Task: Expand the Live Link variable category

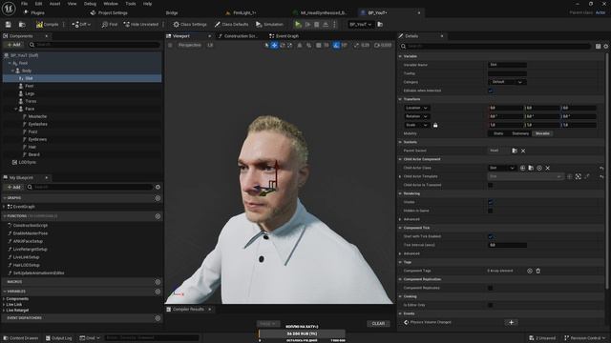Action: coord(4,305)
